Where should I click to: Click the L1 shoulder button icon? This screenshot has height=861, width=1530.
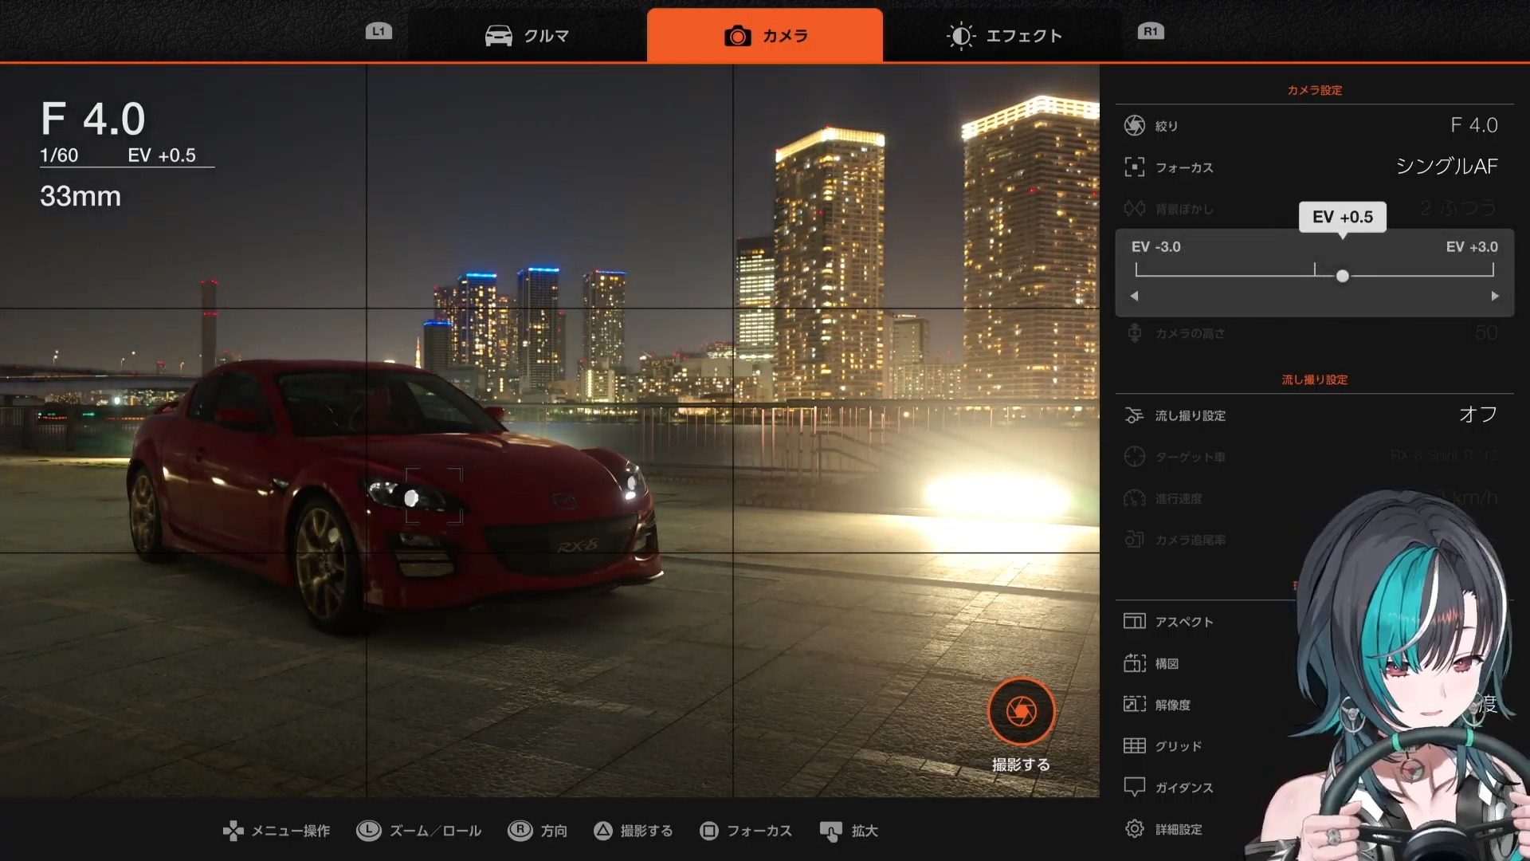379,31
